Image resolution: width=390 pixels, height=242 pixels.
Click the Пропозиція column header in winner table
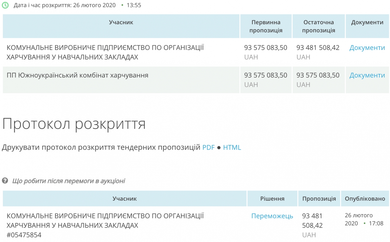[x=319, y=199]
